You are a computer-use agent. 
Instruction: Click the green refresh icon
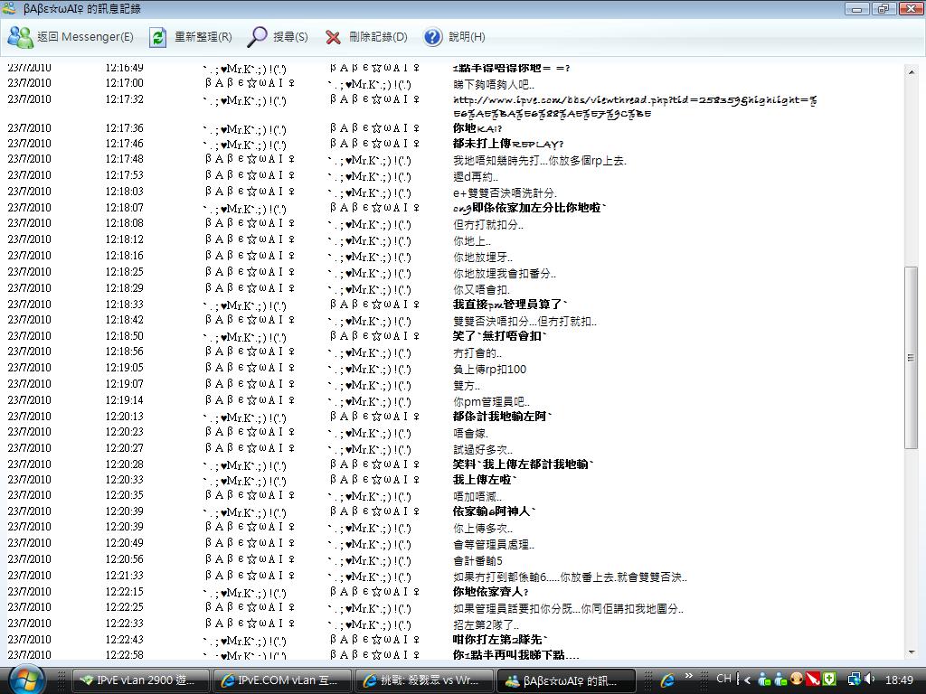coord(157,37)
